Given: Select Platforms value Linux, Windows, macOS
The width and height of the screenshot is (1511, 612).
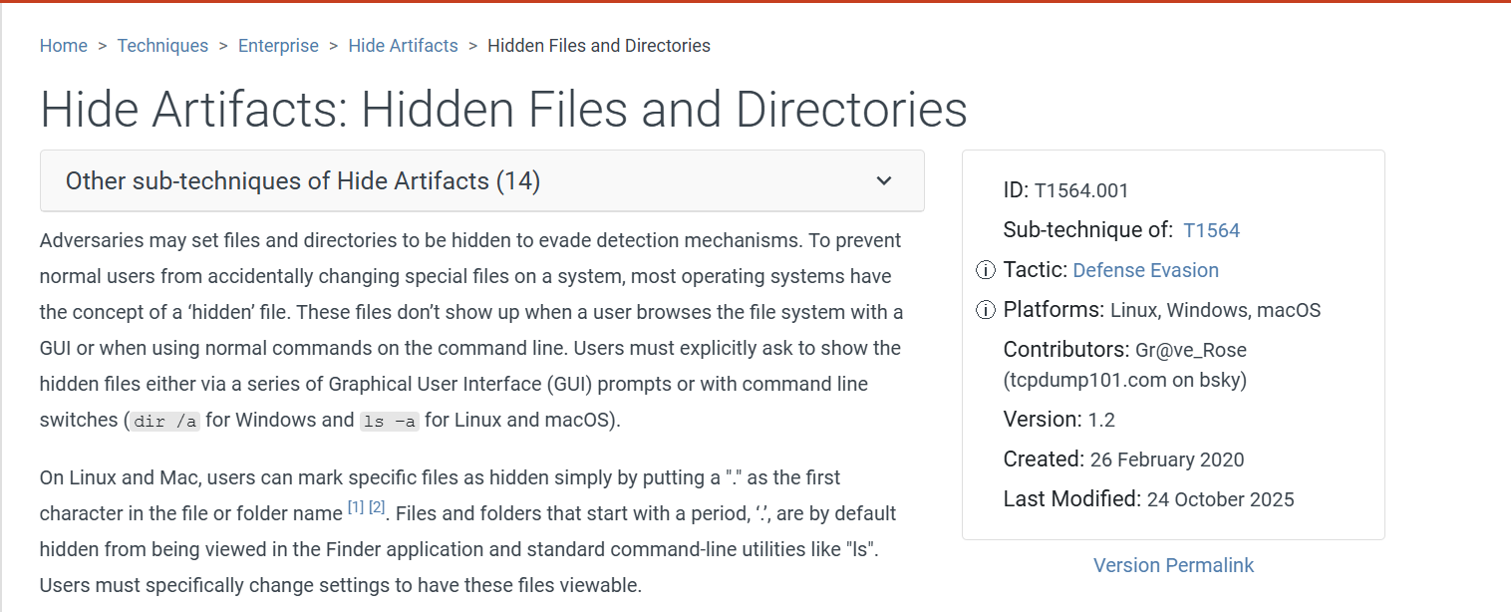Looking at the screenshot, I should point(1216,310).
